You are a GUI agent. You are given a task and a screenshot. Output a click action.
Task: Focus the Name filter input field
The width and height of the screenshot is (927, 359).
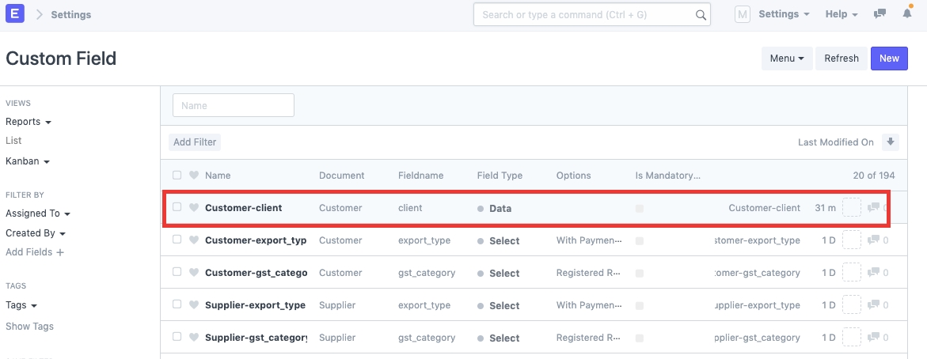point(234,105)
